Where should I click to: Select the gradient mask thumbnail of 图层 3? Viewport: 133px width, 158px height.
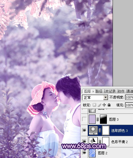pos(103,119)
